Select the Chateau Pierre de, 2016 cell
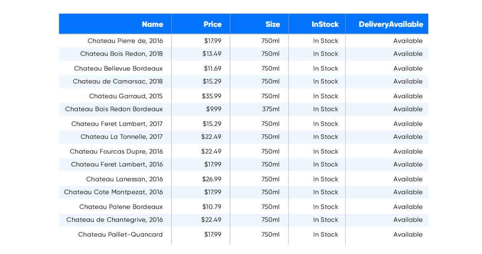482x254 pixels. (125, 41)
